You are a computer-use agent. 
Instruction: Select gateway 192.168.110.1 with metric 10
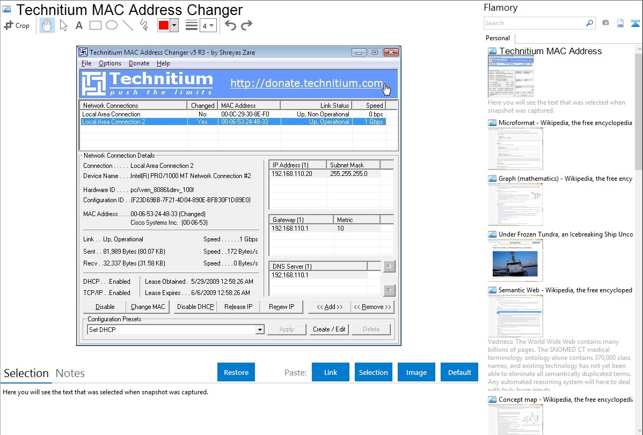point(326,228)
